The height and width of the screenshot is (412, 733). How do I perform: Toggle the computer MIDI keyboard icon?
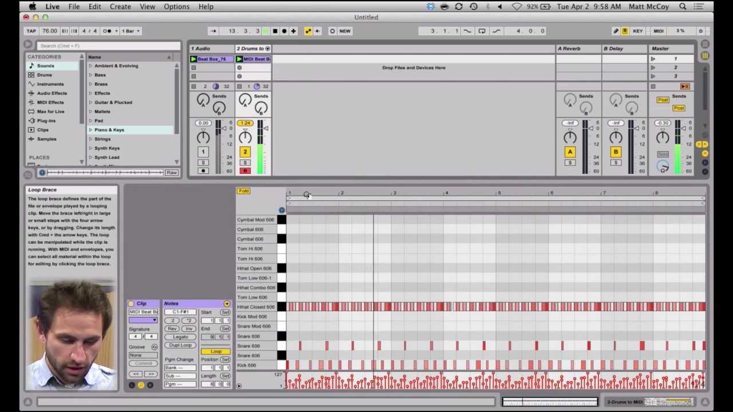[x=625, y=31]
